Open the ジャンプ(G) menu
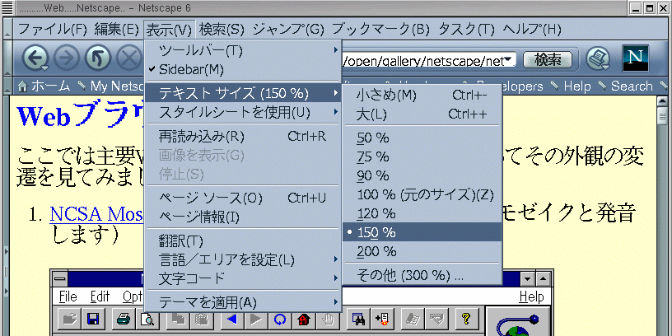Image resolution: width=672 pixels, height=336 pixels. [288, 30]
